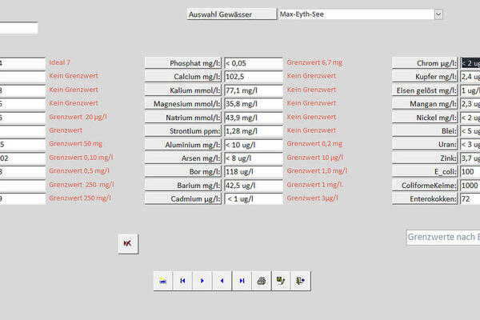Click the Auswahl Gewässer button

[x=230, y=14]
